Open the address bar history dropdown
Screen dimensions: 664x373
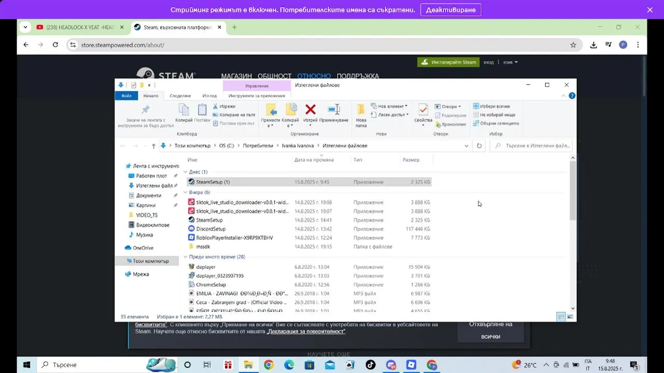(x=466, y=146)
